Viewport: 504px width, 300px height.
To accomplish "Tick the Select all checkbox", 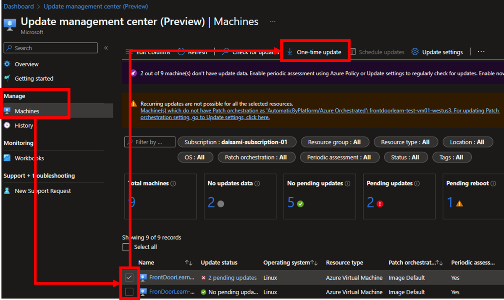I will (x=126, y=247).
